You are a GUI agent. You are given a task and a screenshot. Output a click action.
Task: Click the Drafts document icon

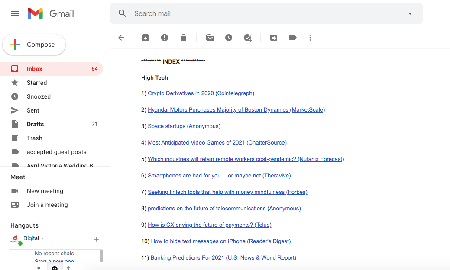[x=15, y=124]
